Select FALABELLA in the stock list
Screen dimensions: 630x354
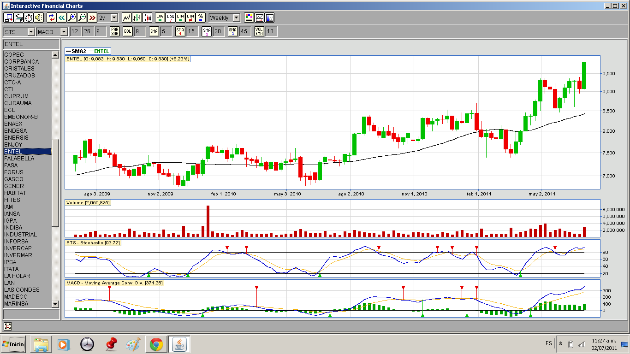click(19, 158)
